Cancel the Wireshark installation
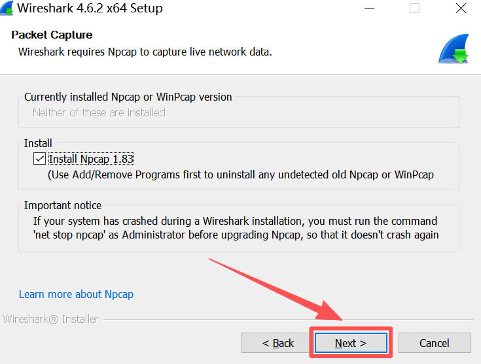Screen dimensions: 481x364 point(434,343)
